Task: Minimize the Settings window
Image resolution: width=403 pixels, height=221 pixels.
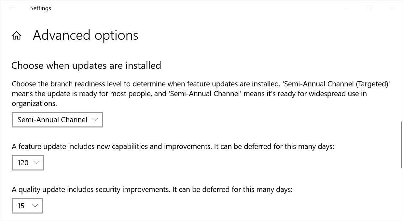Action: [x=346, y=8]
